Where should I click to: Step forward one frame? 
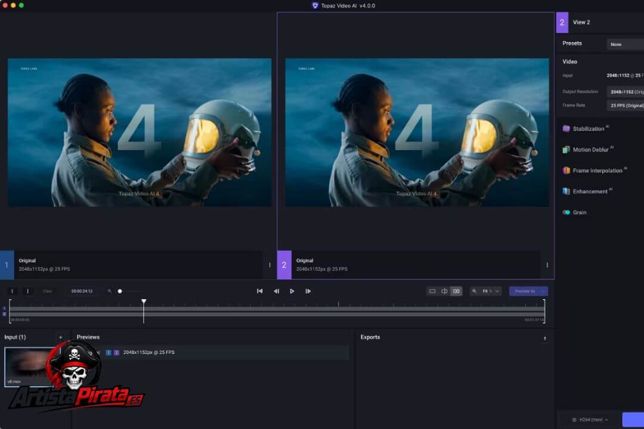tap(308, 291)
